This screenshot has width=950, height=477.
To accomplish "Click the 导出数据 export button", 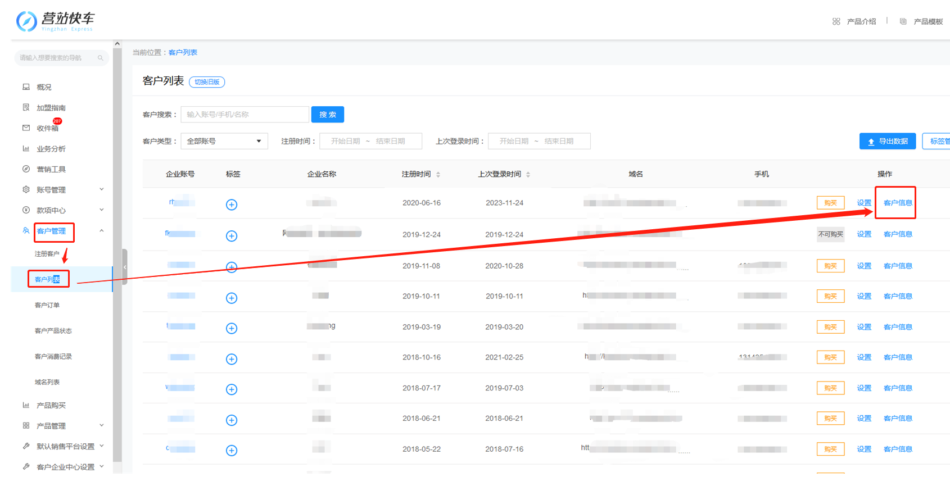I will click(x=888, y=141).
